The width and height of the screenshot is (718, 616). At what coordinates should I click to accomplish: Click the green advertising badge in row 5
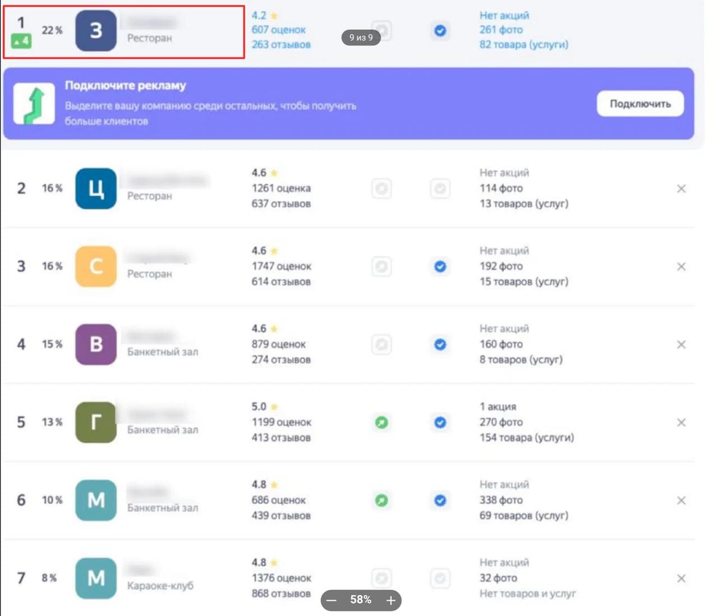[x=381, y=422]
